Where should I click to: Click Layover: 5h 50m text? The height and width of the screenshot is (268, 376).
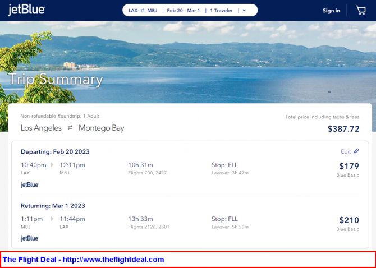(x=230, y=227)
